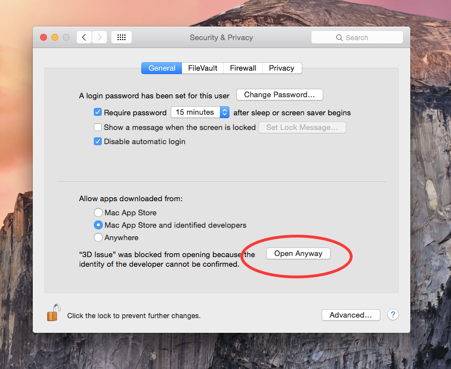The height and width of the screenshot is (369, 451).
Task: Open the Firewall tab
Action: coord(243,68)
